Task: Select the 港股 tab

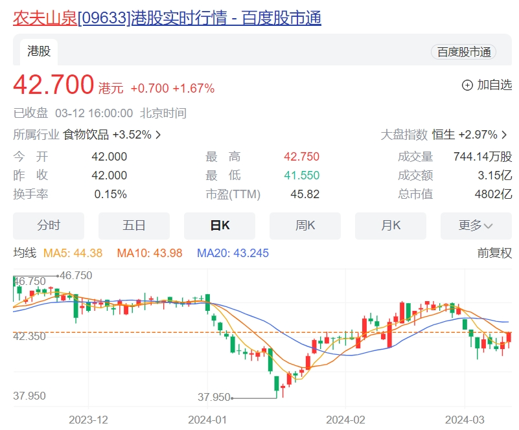Action: coord(39,51)
